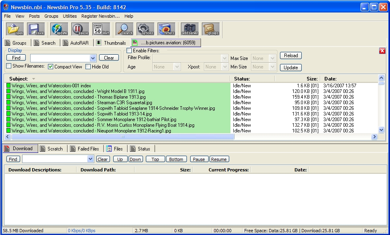Click the Newsbin app icon in title bar
The image size is (390, 235).
tap(6, 7)
